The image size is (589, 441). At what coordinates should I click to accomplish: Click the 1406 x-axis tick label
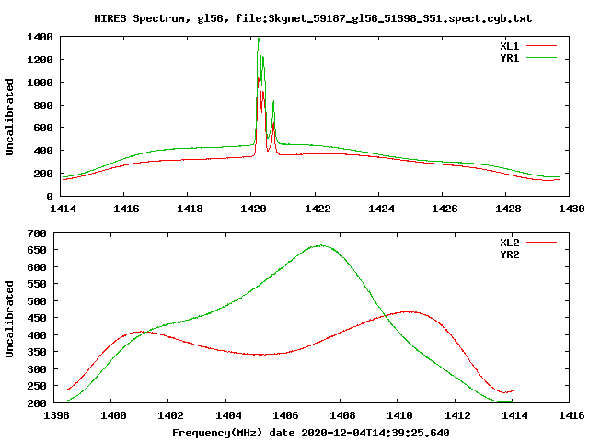[x=285, y=415]
